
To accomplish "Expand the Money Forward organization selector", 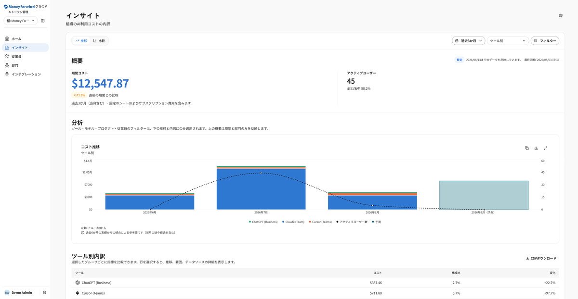I will (21, 21).
